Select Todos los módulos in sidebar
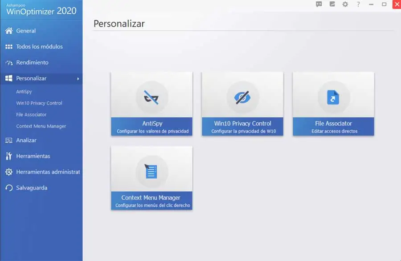The width and height of the screenshot is (401, 261). pos(39,47)
